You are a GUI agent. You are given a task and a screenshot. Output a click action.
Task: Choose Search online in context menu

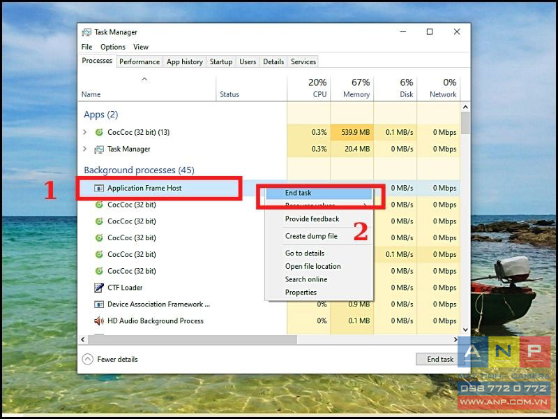[319, 279]
